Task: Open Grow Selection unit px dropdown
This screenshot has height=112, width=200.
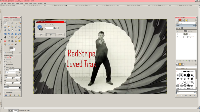Action: (x=57, y=28)
